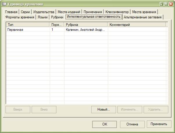175x133 pixels.
Task: Open the Форматы хранения tab
Action: (x=20, y=17)
